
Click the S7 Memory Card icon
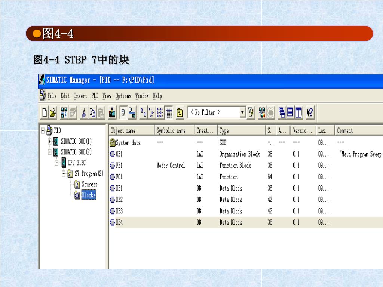(x=73, y=113)
